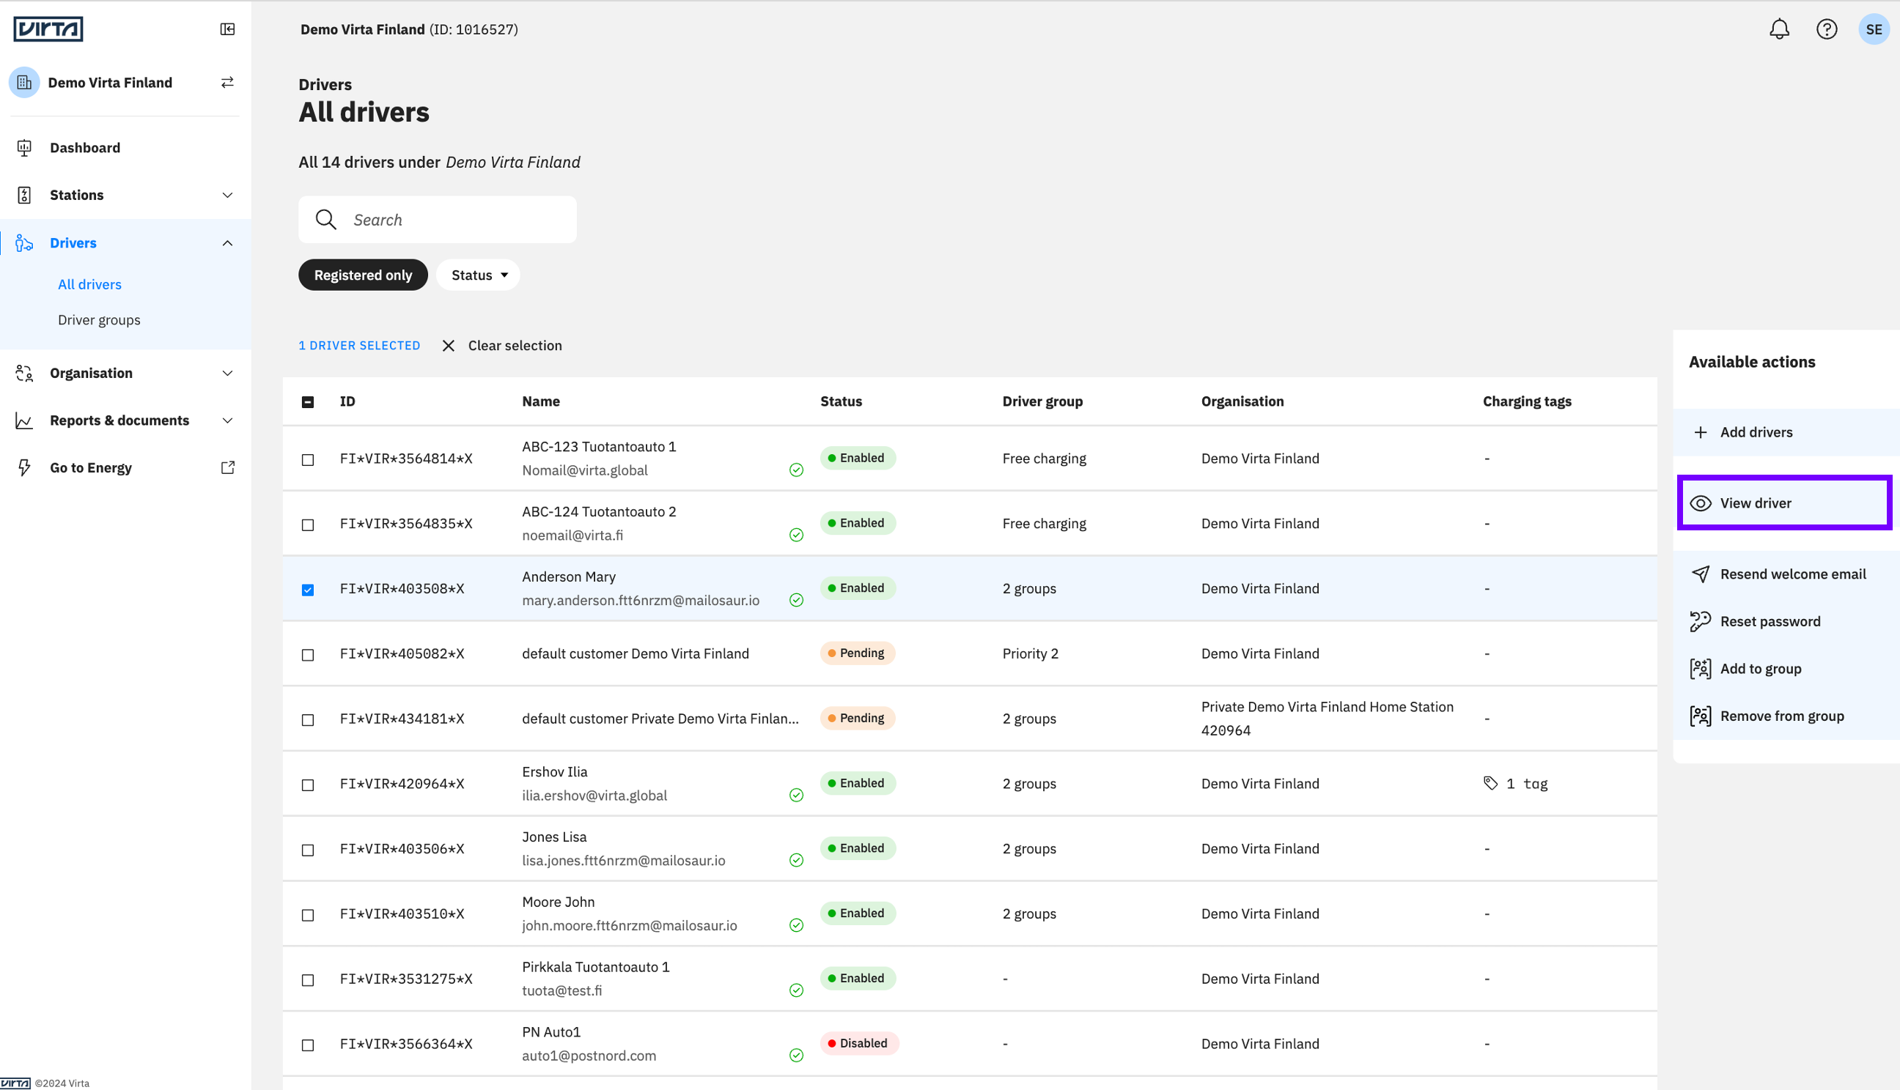
Task: Open the external link icon beside Go to Energy
Action: pos(228,468)
